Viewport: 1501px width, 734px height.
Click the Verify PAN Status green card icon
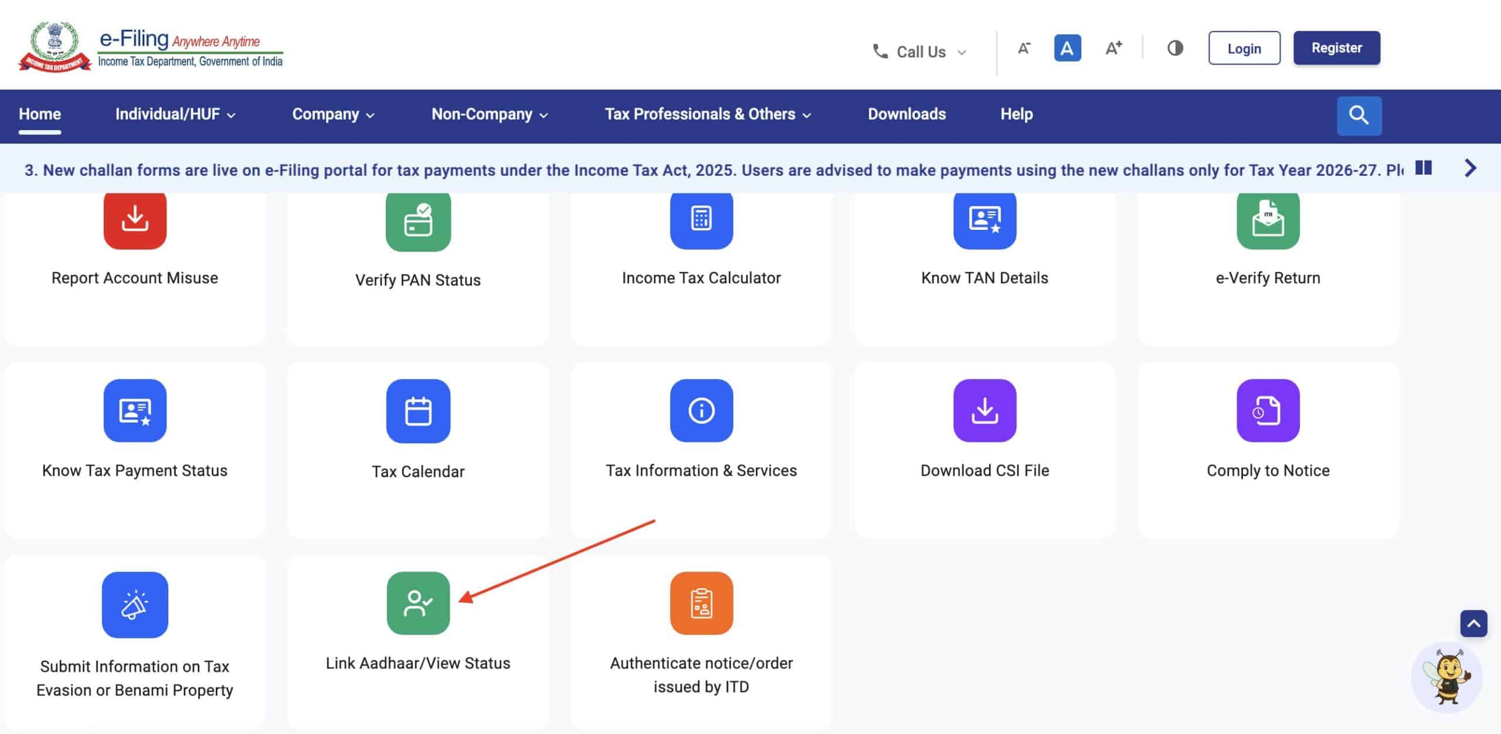tap(418, 222)
